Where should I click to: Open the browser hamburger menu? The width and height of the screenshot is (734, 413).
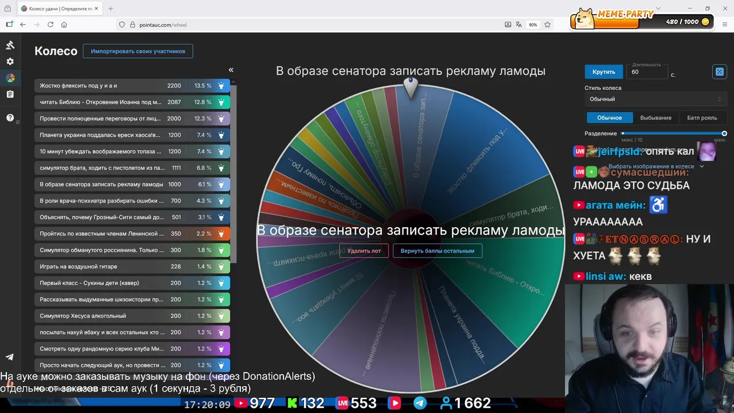(x=725, y=25)
